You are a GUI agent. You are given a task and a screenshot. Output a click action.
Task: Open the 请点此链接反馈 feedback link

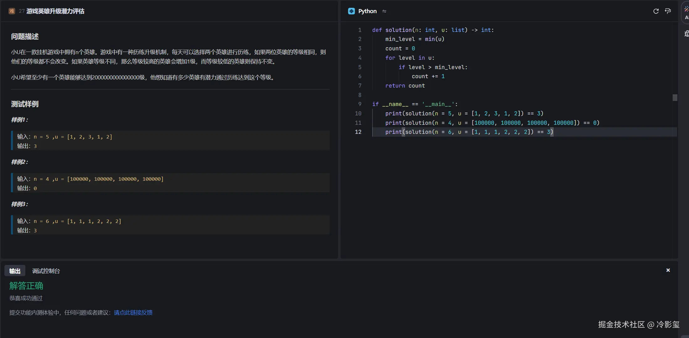pos(133,313)
